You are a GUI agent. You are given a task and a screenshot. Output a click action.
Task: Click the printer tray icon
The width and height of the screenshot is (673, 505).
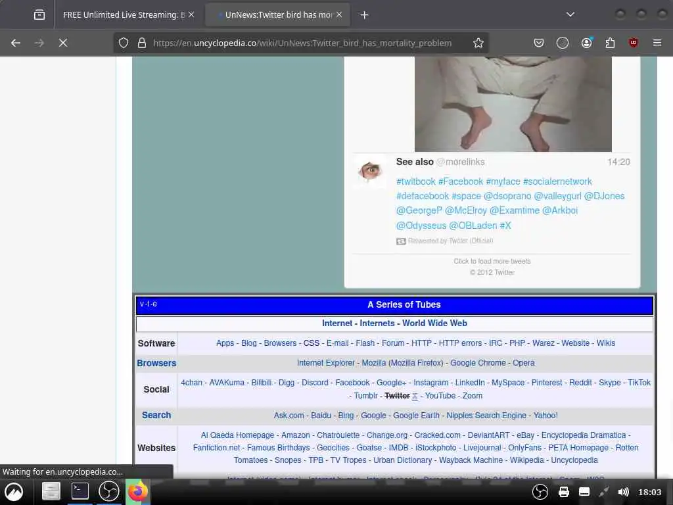(x=563, y=492)
